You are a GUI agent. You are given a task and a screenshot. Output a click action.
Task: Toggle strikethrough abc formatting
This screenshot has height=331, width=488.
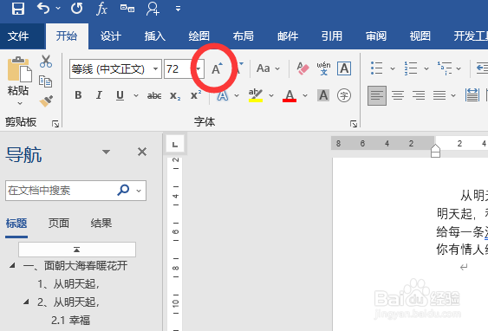pyautogui.click(x=154, y=95)
